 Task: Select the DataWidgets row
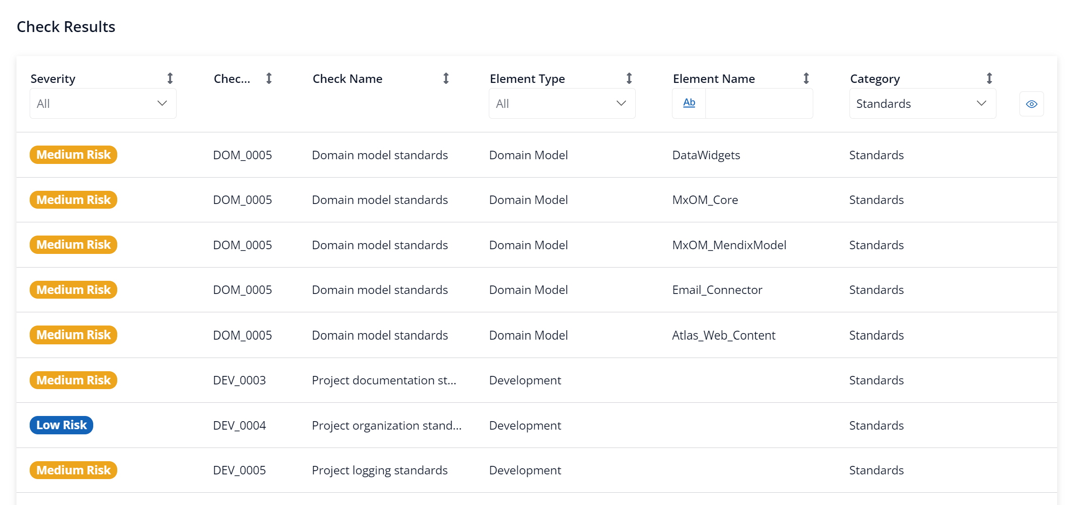pos(706,155)
